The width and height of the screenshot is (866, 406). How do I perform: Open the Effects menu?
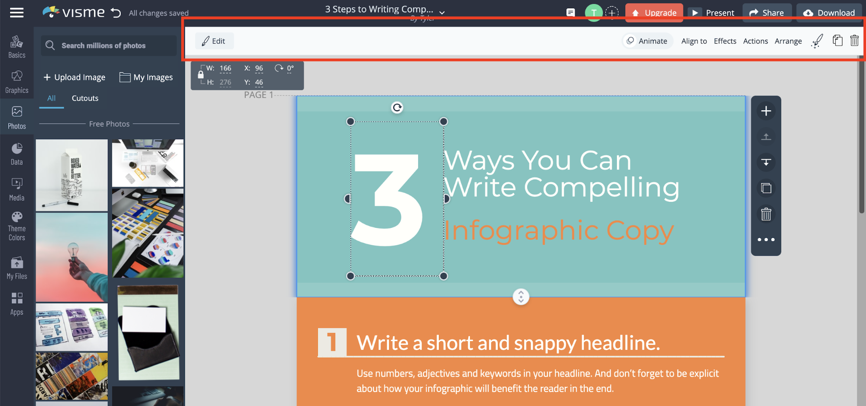(x=725, y=41)
